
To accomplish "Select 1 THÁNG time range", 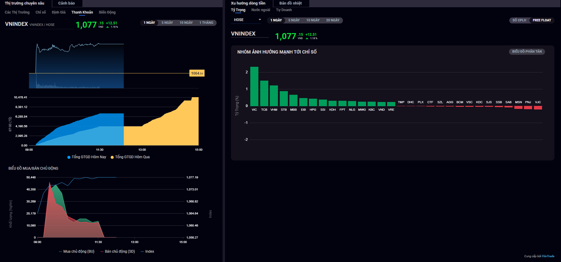I will (206, 23).
